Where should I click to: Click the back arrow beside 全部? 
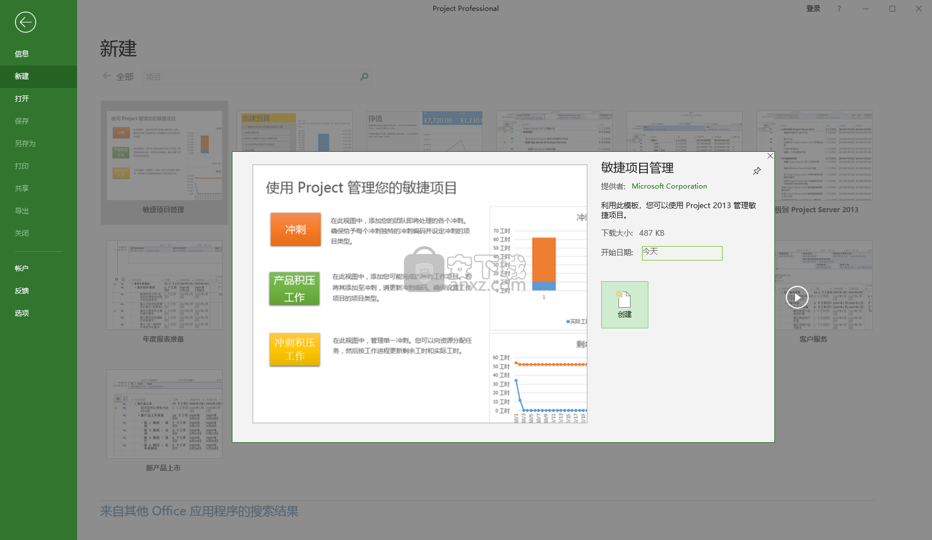pyautogui.click(x=106, y=76)
